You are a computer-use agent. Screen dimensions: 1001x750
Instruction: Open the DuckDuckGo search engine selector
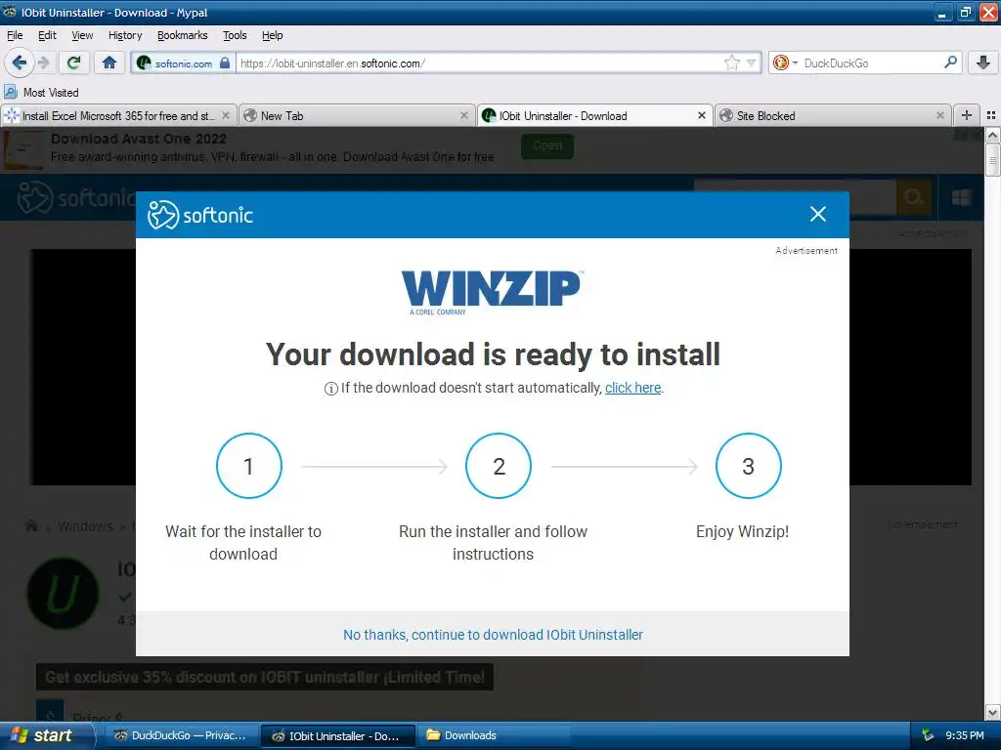pyautogui.click(x=785, y=62)
